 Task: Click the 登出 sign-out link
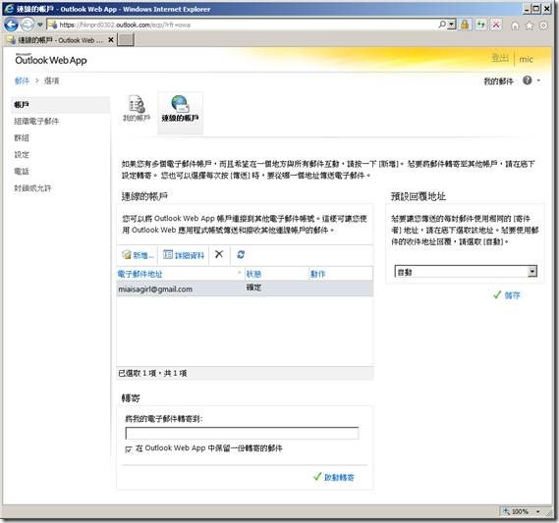tap(500, 58)
